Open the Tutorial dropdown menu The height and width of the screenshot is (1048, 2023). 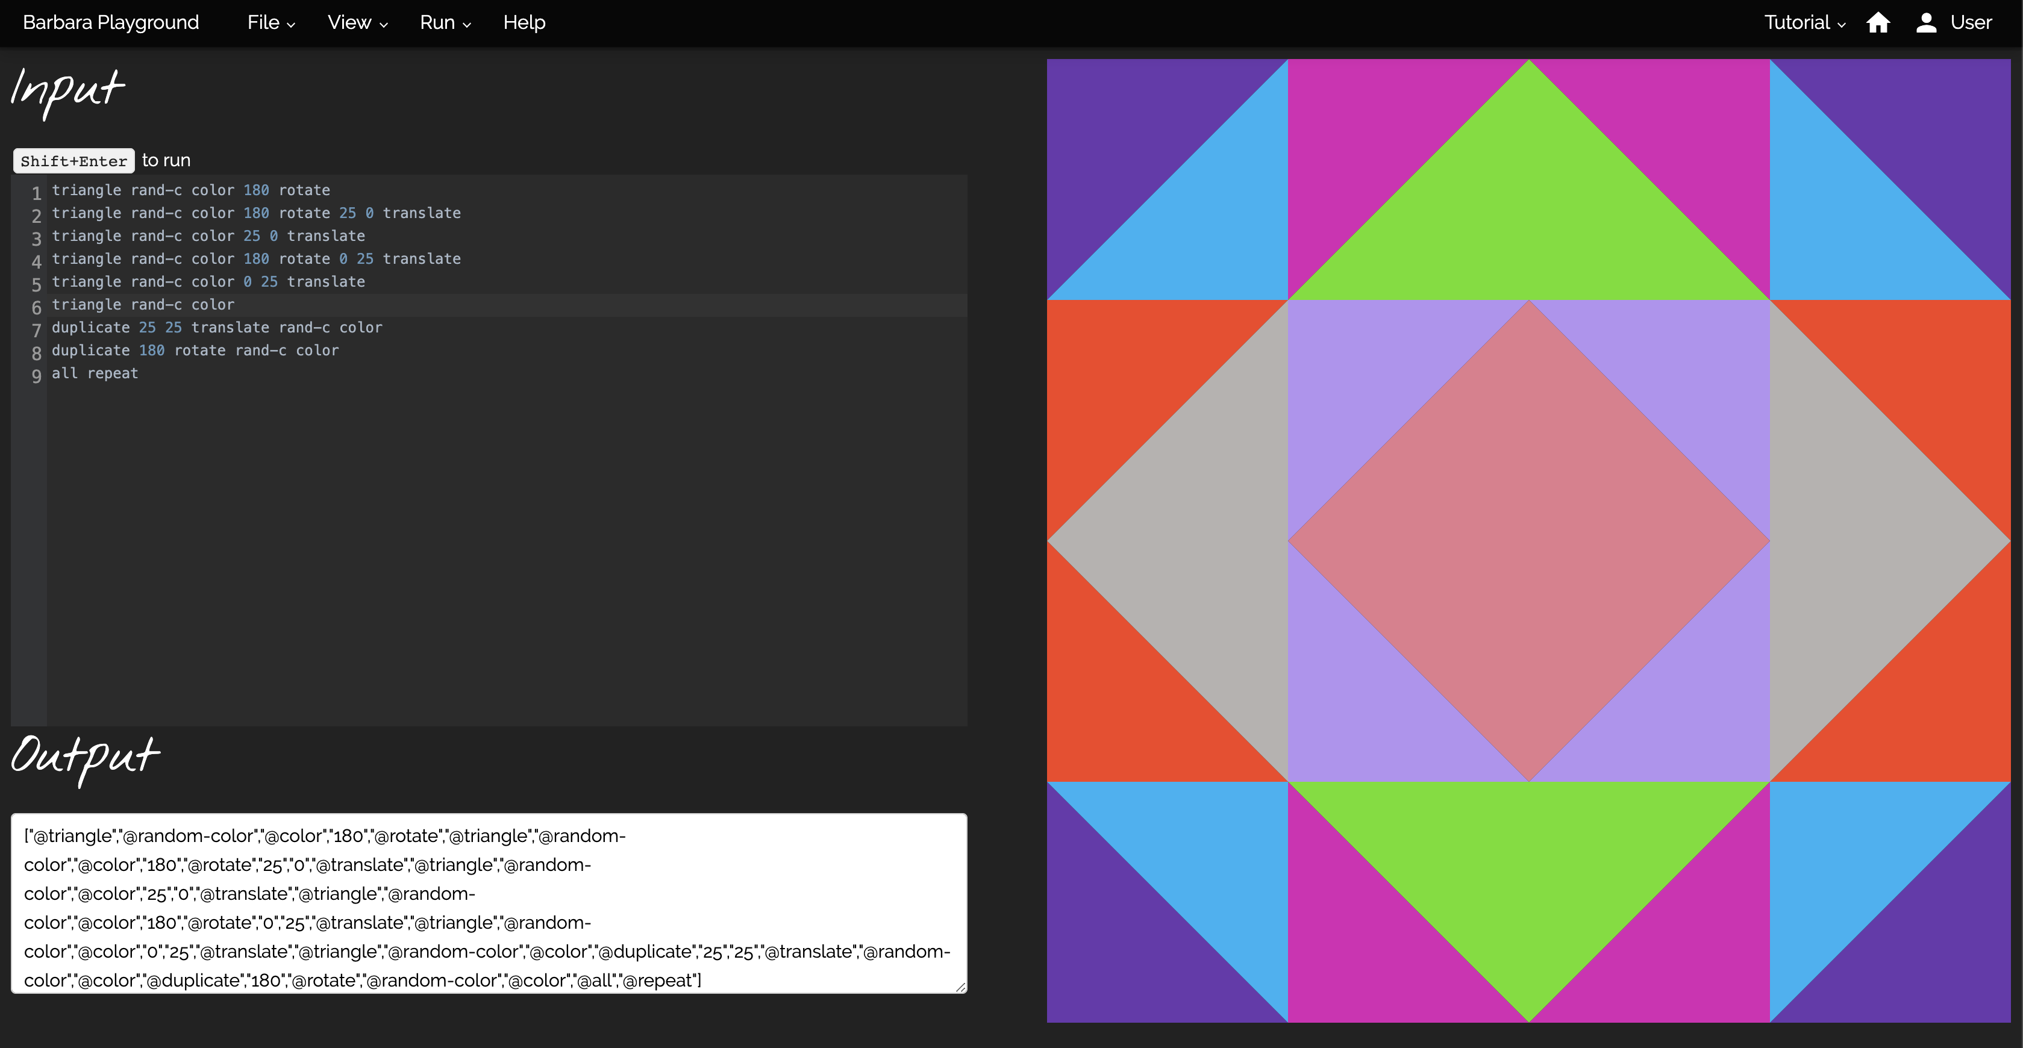coord(1804,23)
